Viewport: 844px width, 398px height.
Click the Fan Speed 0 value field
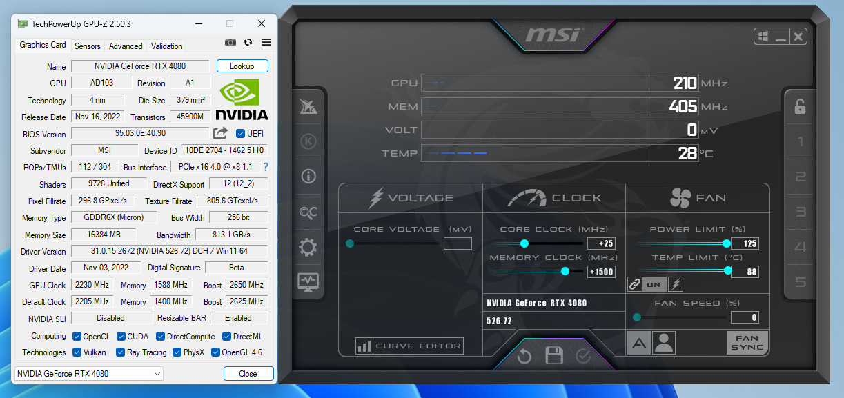[x=745, y=318]
